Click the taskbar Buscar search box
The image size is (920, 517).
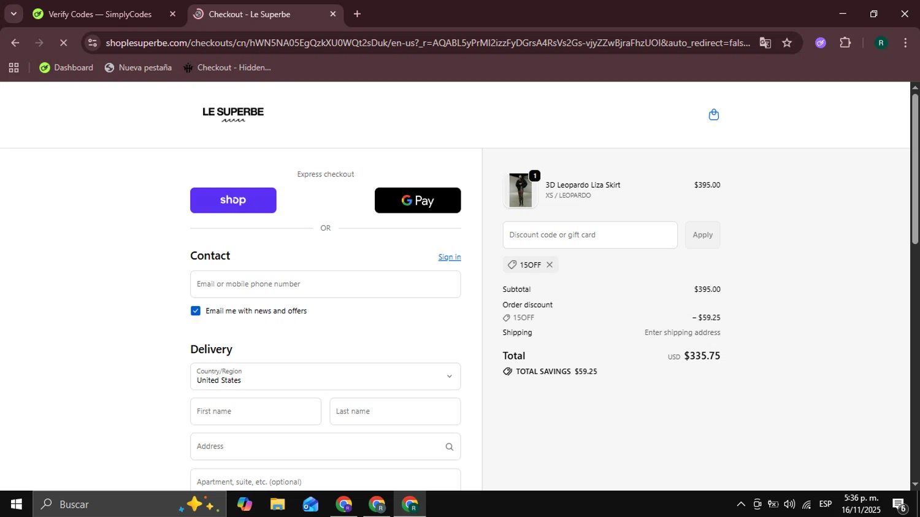tap(129, 504)
